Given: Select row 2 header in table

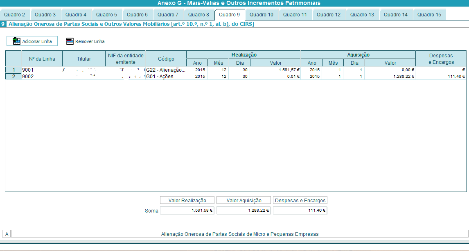Looking at the screenshot, I should [x=13, y=77].
